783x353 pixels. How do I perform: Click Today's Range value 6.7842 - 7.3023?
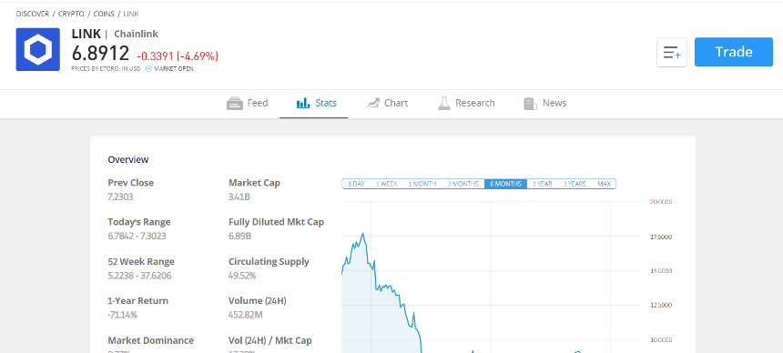[x=137, y=237]
